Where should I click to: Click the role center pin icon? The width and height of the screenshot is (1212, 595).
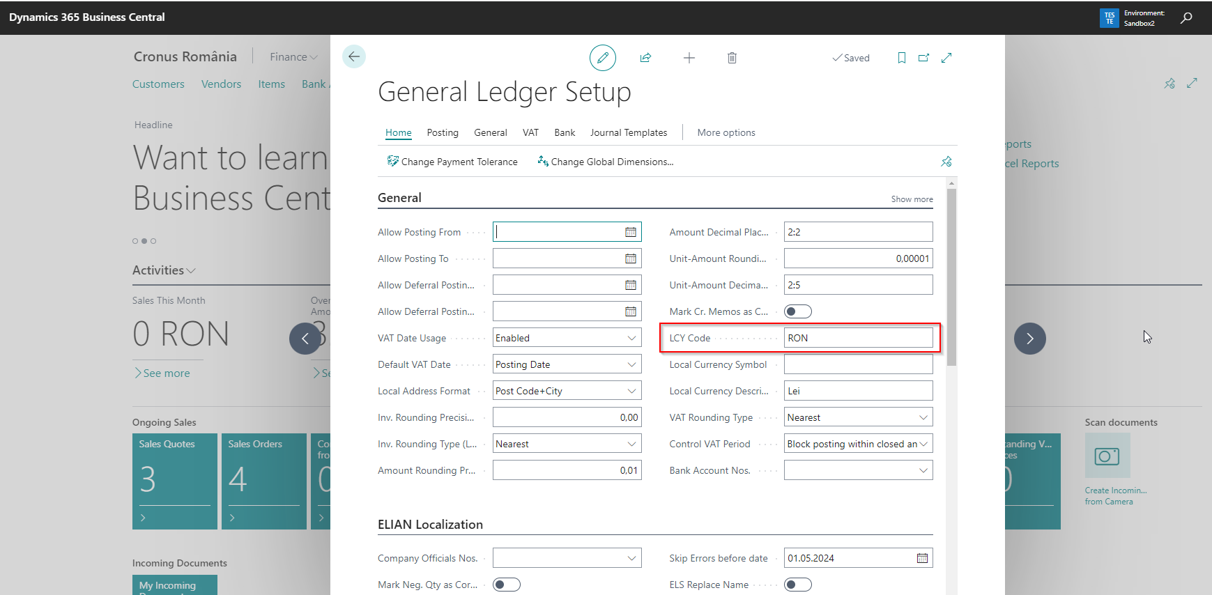tap(1169, 84)
